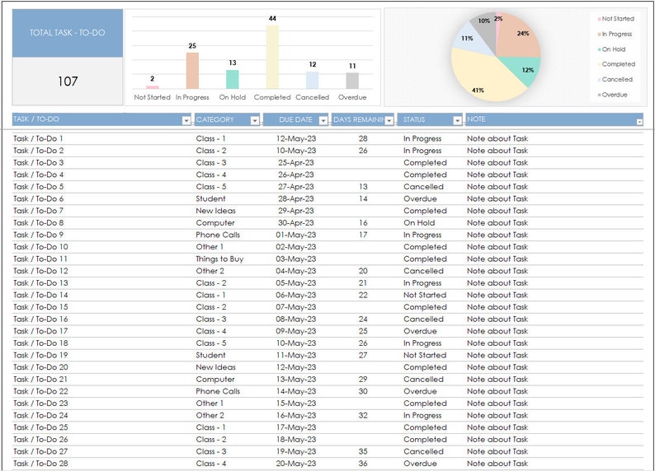Click the Not Started legend swatch
The height and width of the screenshot is (471, 655).
pos(600,19)
